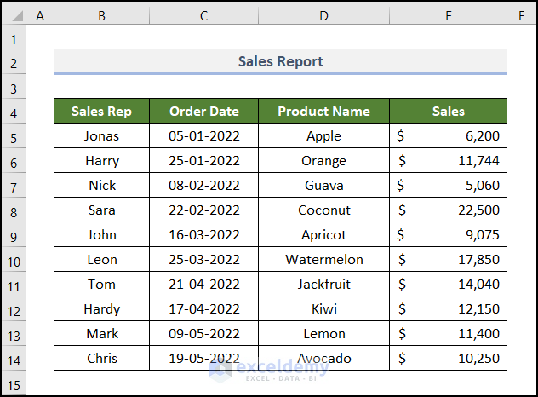Click the Guava product cell
This screenshot has height=397, width=538.
[x=323, y=186]
